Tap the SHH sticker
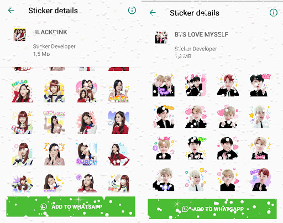 [x=22, y=122]
